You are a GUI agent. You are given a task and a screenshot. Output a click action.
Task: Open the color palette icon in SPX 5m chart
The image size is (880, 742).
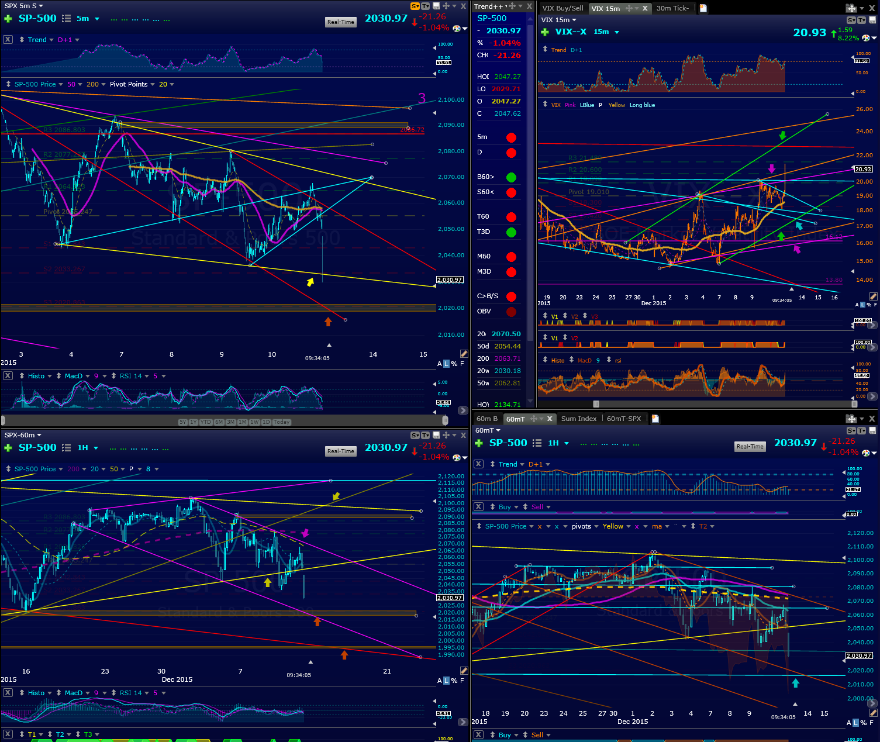tap(456, 28)
